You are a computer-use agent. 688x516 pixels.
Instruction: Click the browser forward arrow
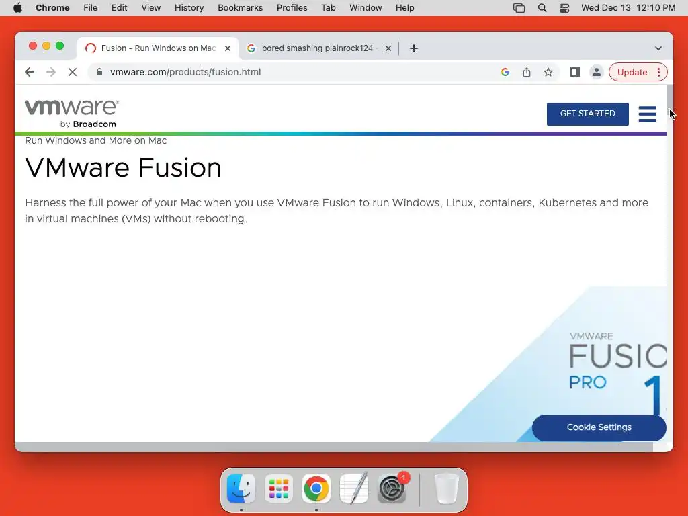[51, 72]
